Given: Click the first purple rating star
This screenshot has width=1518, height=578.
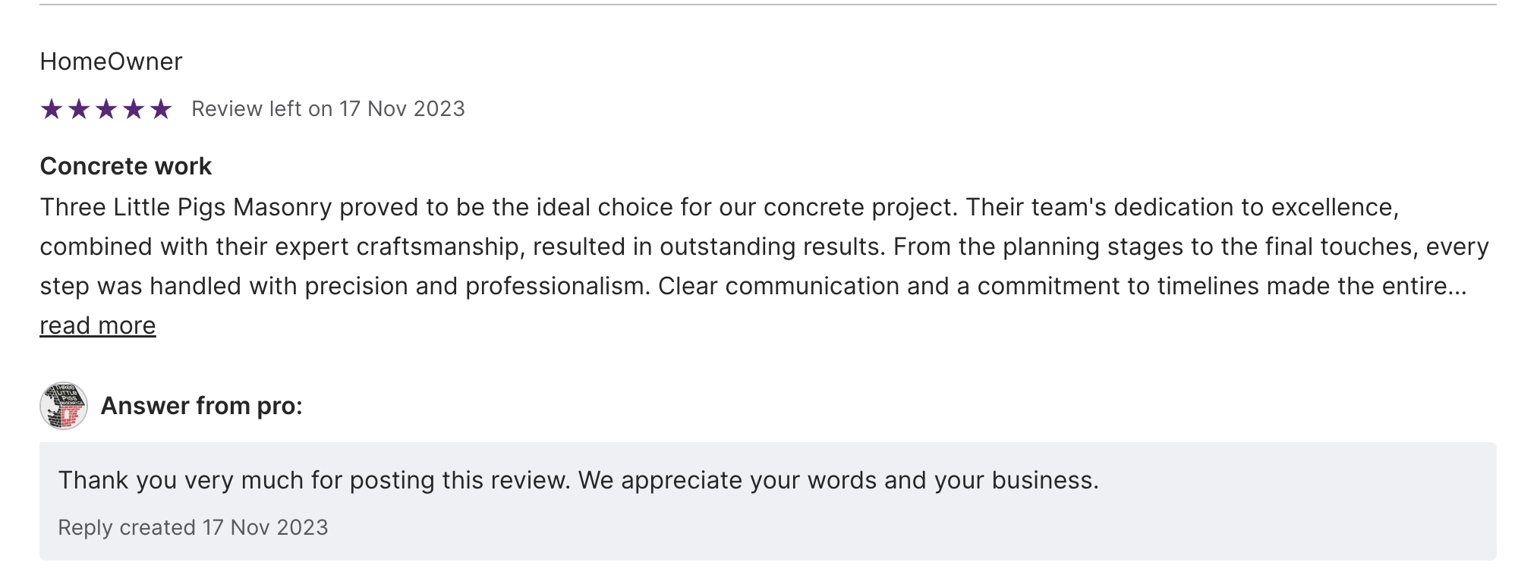Looking at the screenshot, I should tap(52, 109).
